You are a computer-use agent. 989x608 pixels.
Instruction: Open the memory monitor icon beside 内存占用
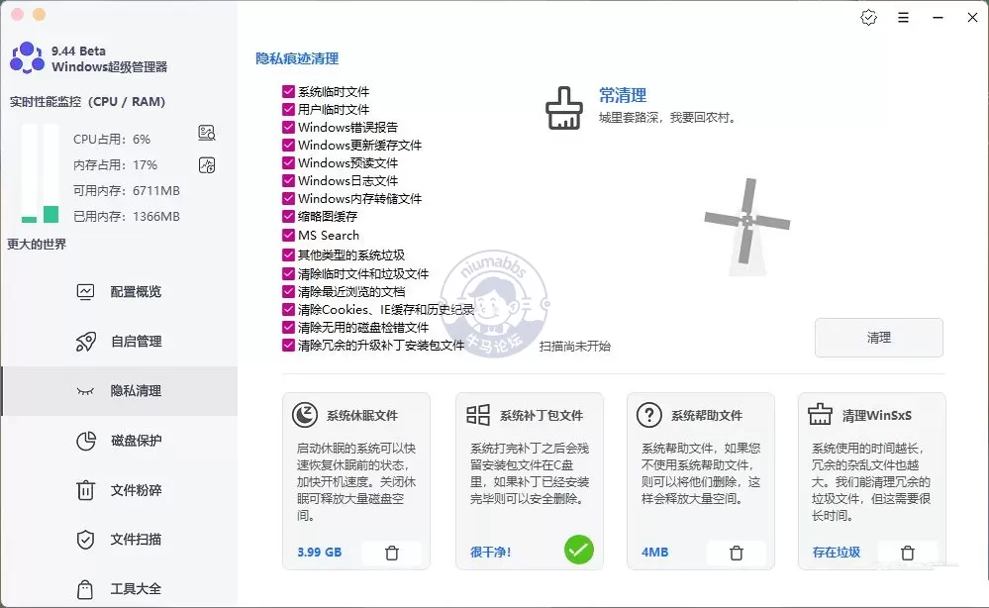[207, 165]
